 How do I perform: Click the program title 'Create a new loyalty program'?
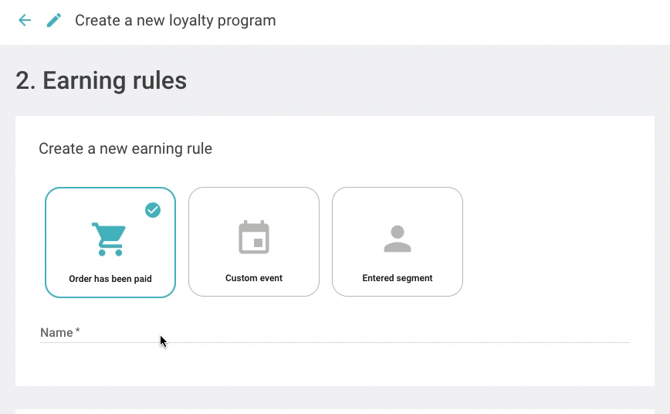(x=175, y=21)
